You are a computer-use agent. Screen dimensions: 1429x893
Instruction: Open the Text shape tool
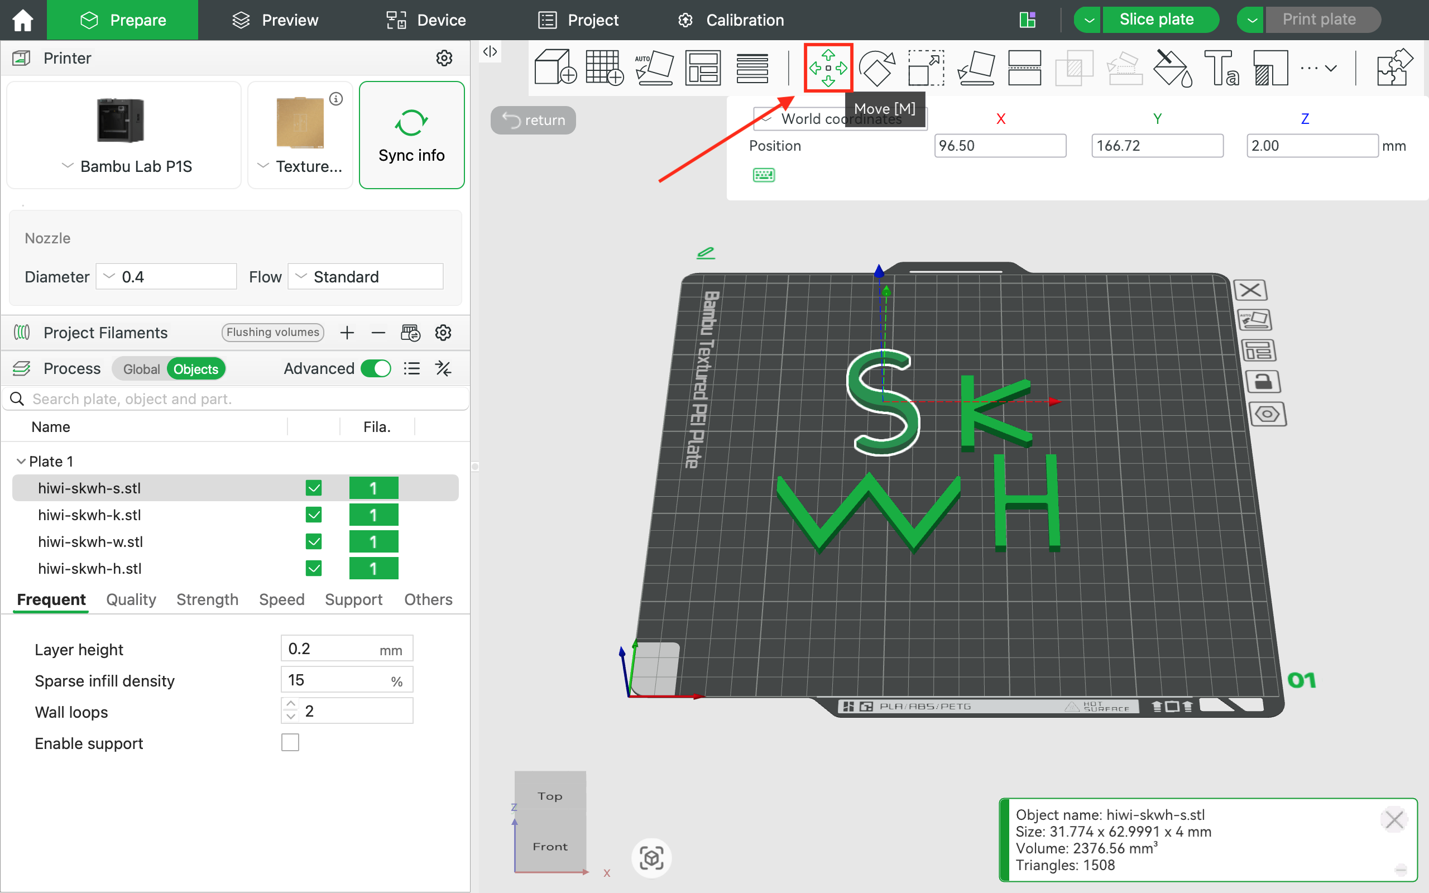1221,68
